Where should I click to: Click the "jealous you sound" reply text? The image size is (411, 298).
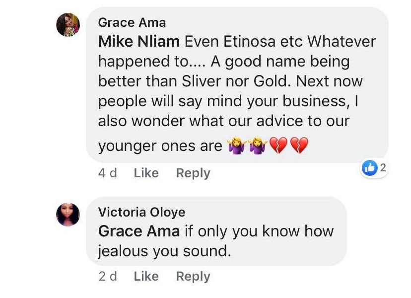(165, 251)
